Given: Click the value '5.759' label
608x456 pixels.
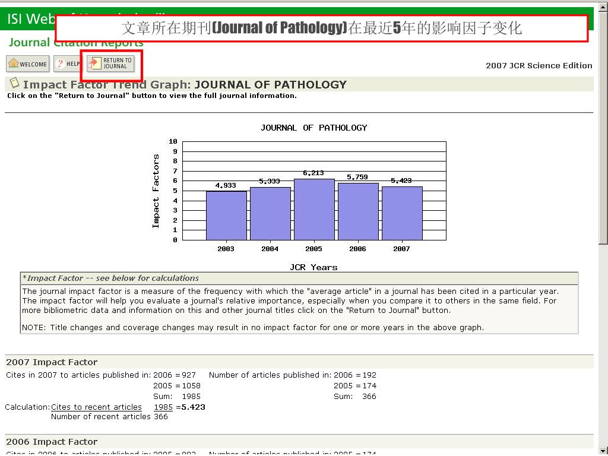Looking at the screenshot, I should point(357,177).
